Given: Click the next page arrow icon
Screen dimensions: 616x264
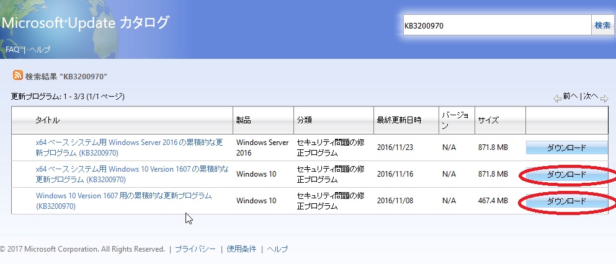Looking at the screenshot, I should pos(604,99).
